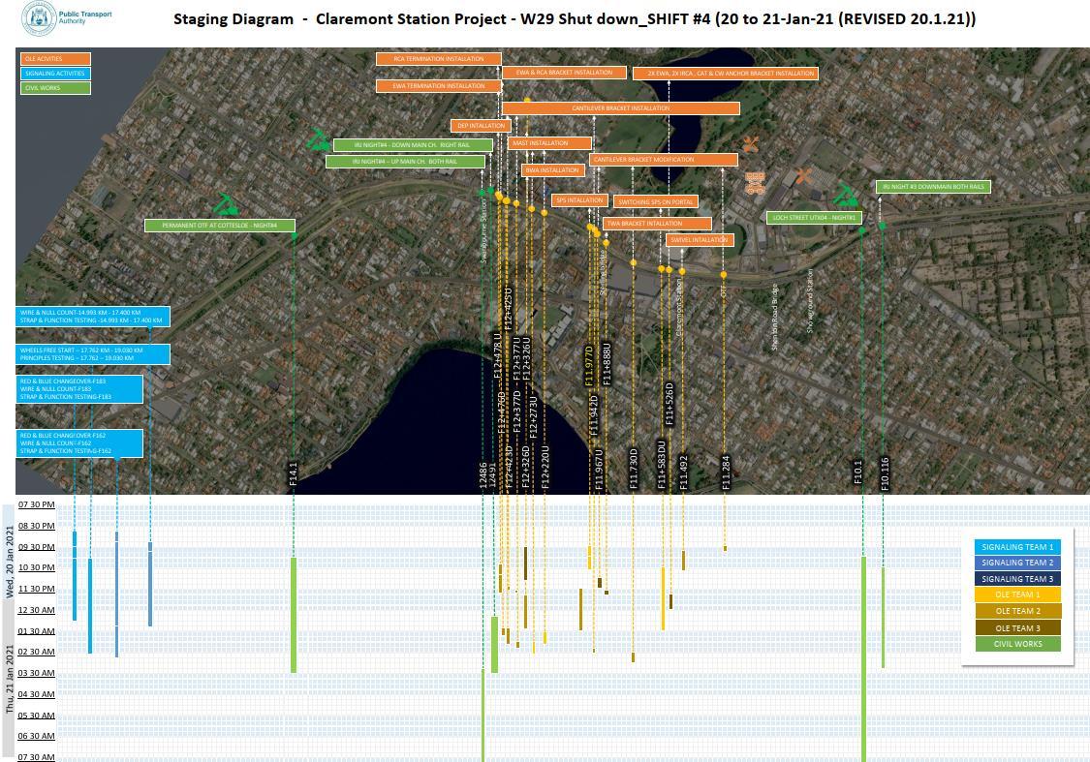Select the OLE Activities legend swatch
This screenshot has width=1090, height=762.
pos(55,59)
